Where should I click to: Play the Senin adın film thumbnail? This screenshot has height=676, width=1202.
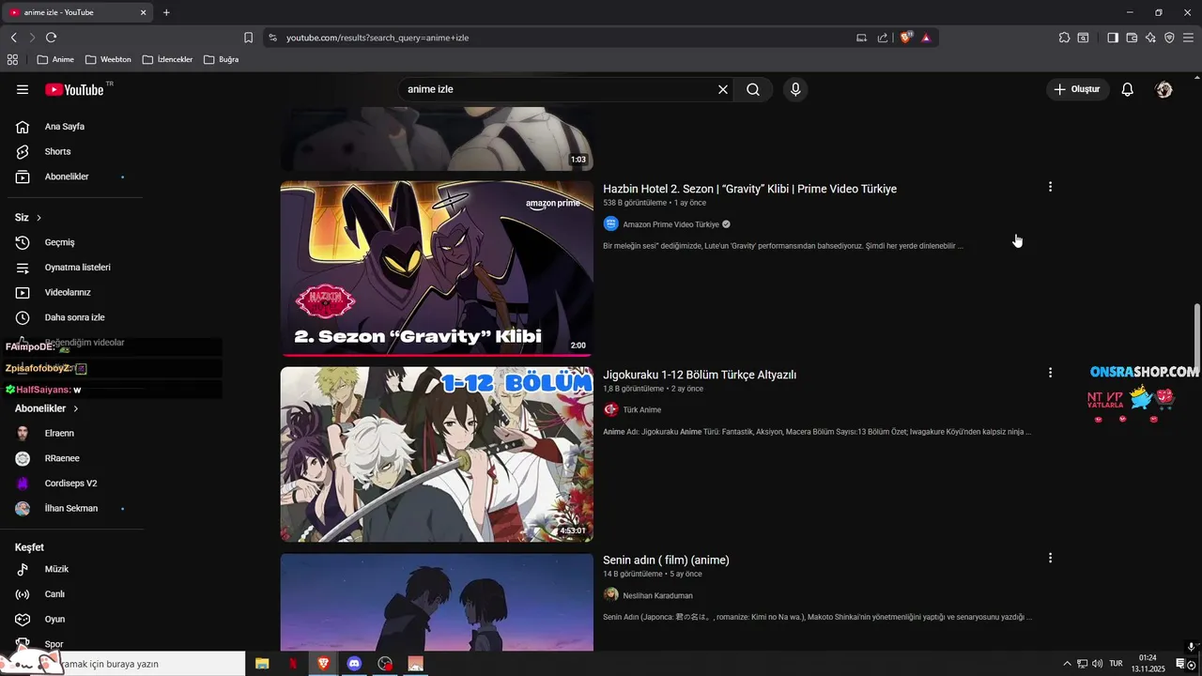coord(437,602)
